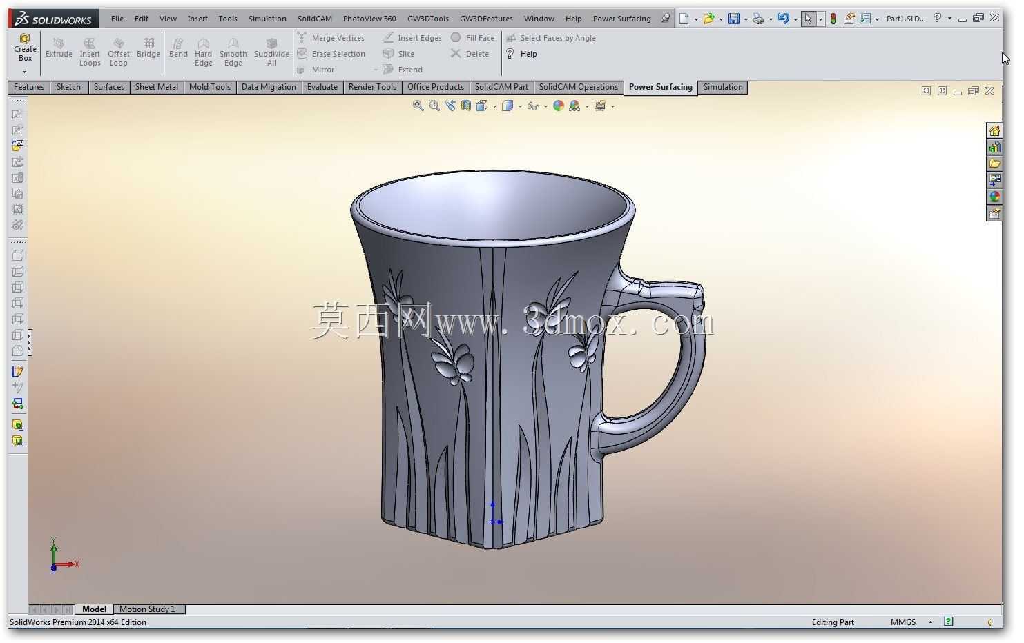Click the Create Box tool
The width and height of the screenshot is (1024, 643).
(x=25, y=48)
